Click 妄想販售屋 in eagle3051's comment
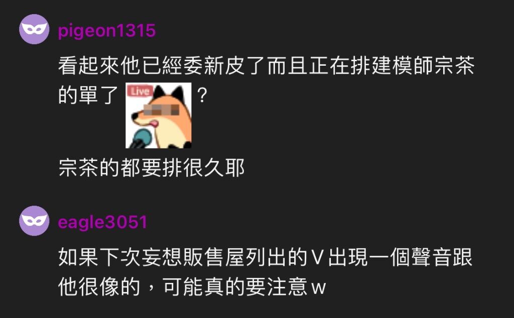Viewport: 514px width, 318px height. [x=193, y=257]
